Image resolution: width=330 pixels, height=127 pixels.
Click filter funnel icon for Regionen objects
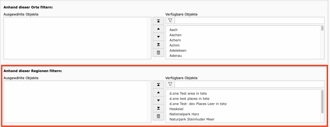(170, 84)
